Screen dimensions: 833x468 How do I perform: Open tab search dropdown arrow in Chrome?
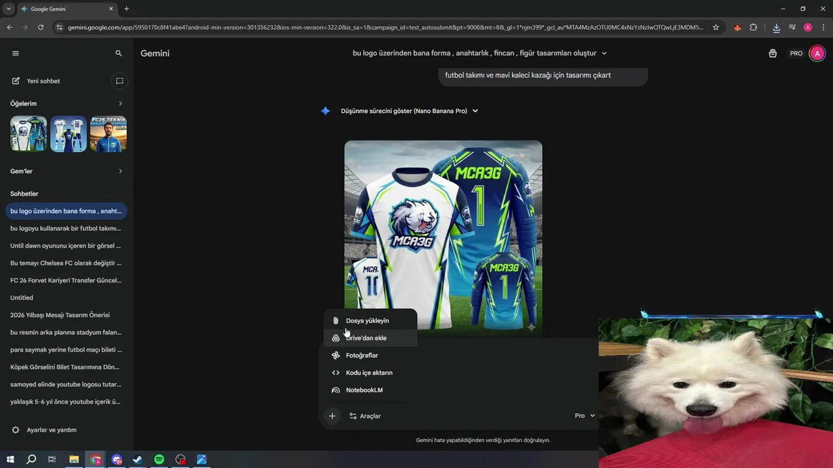8,9
